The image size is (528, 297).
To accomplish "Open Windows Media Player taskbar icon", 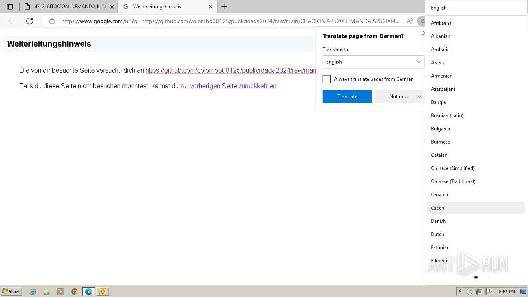I will coord(61,292).
